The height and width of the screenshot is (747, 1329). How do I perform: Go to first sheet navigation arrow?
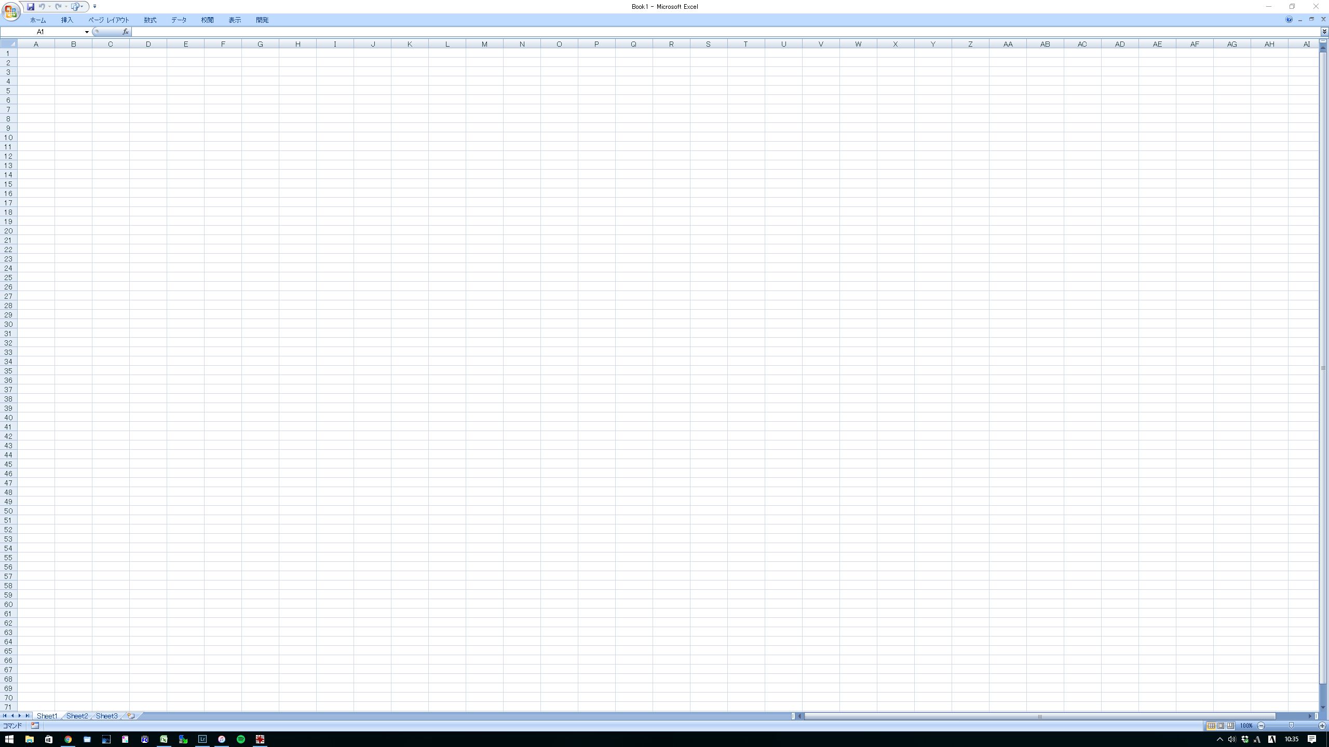click(5, 716)
